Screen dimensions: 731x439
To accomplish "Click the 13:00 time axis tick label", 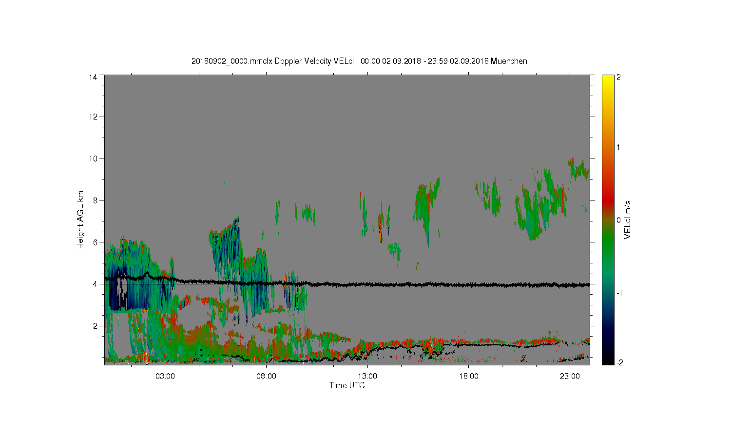I will tap(367, 377).
